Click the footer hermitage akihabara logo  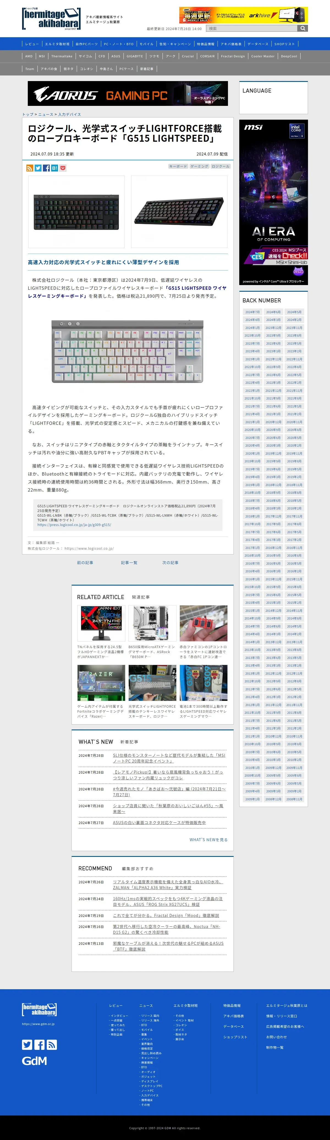39,1009
